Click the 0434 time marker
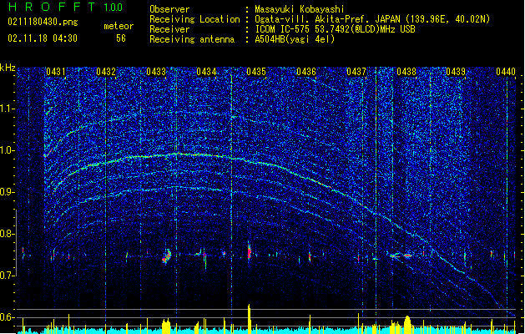Image resolution: width=525 pixels, height=334 pixels. (x=206, y=72)
